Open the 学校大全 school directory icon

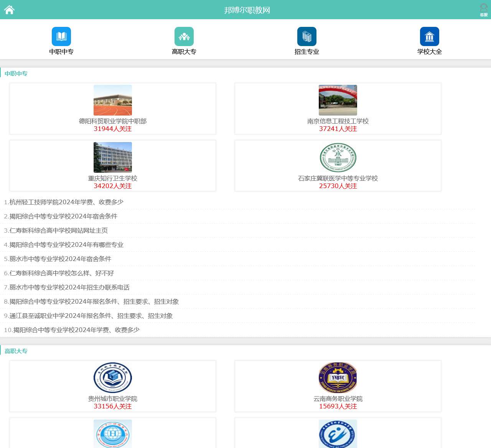click(429, 36)
